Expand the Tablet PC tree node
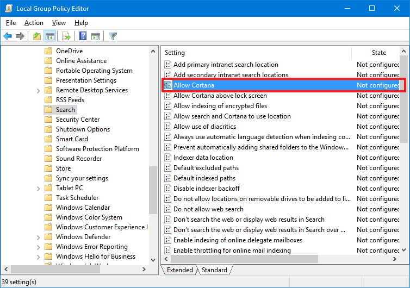The width and height of the screenshot is (410, 288). pyautogui.click(x=39, y=188)
